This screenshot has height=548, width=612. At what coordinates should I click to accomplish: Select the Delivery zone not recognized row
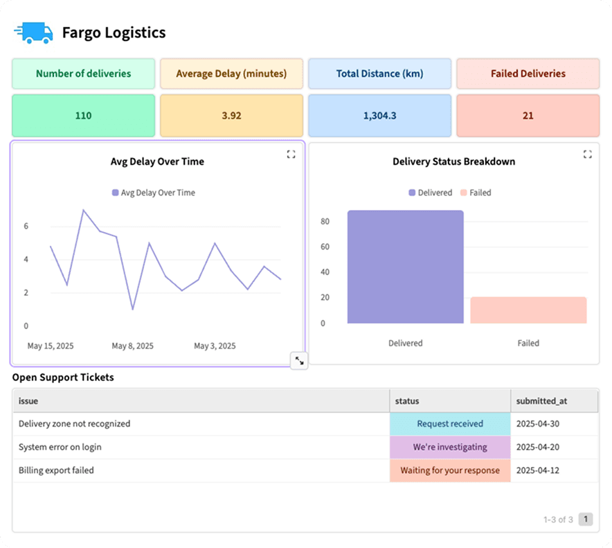(x=305, y=424)
